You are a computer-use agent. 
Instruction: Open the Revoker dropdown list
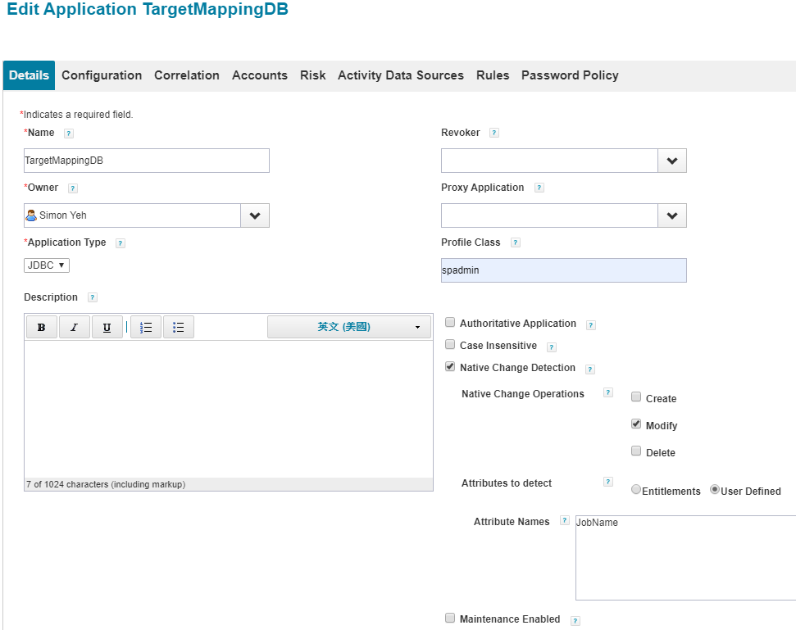pyautogui.click(x=671, y=161)
